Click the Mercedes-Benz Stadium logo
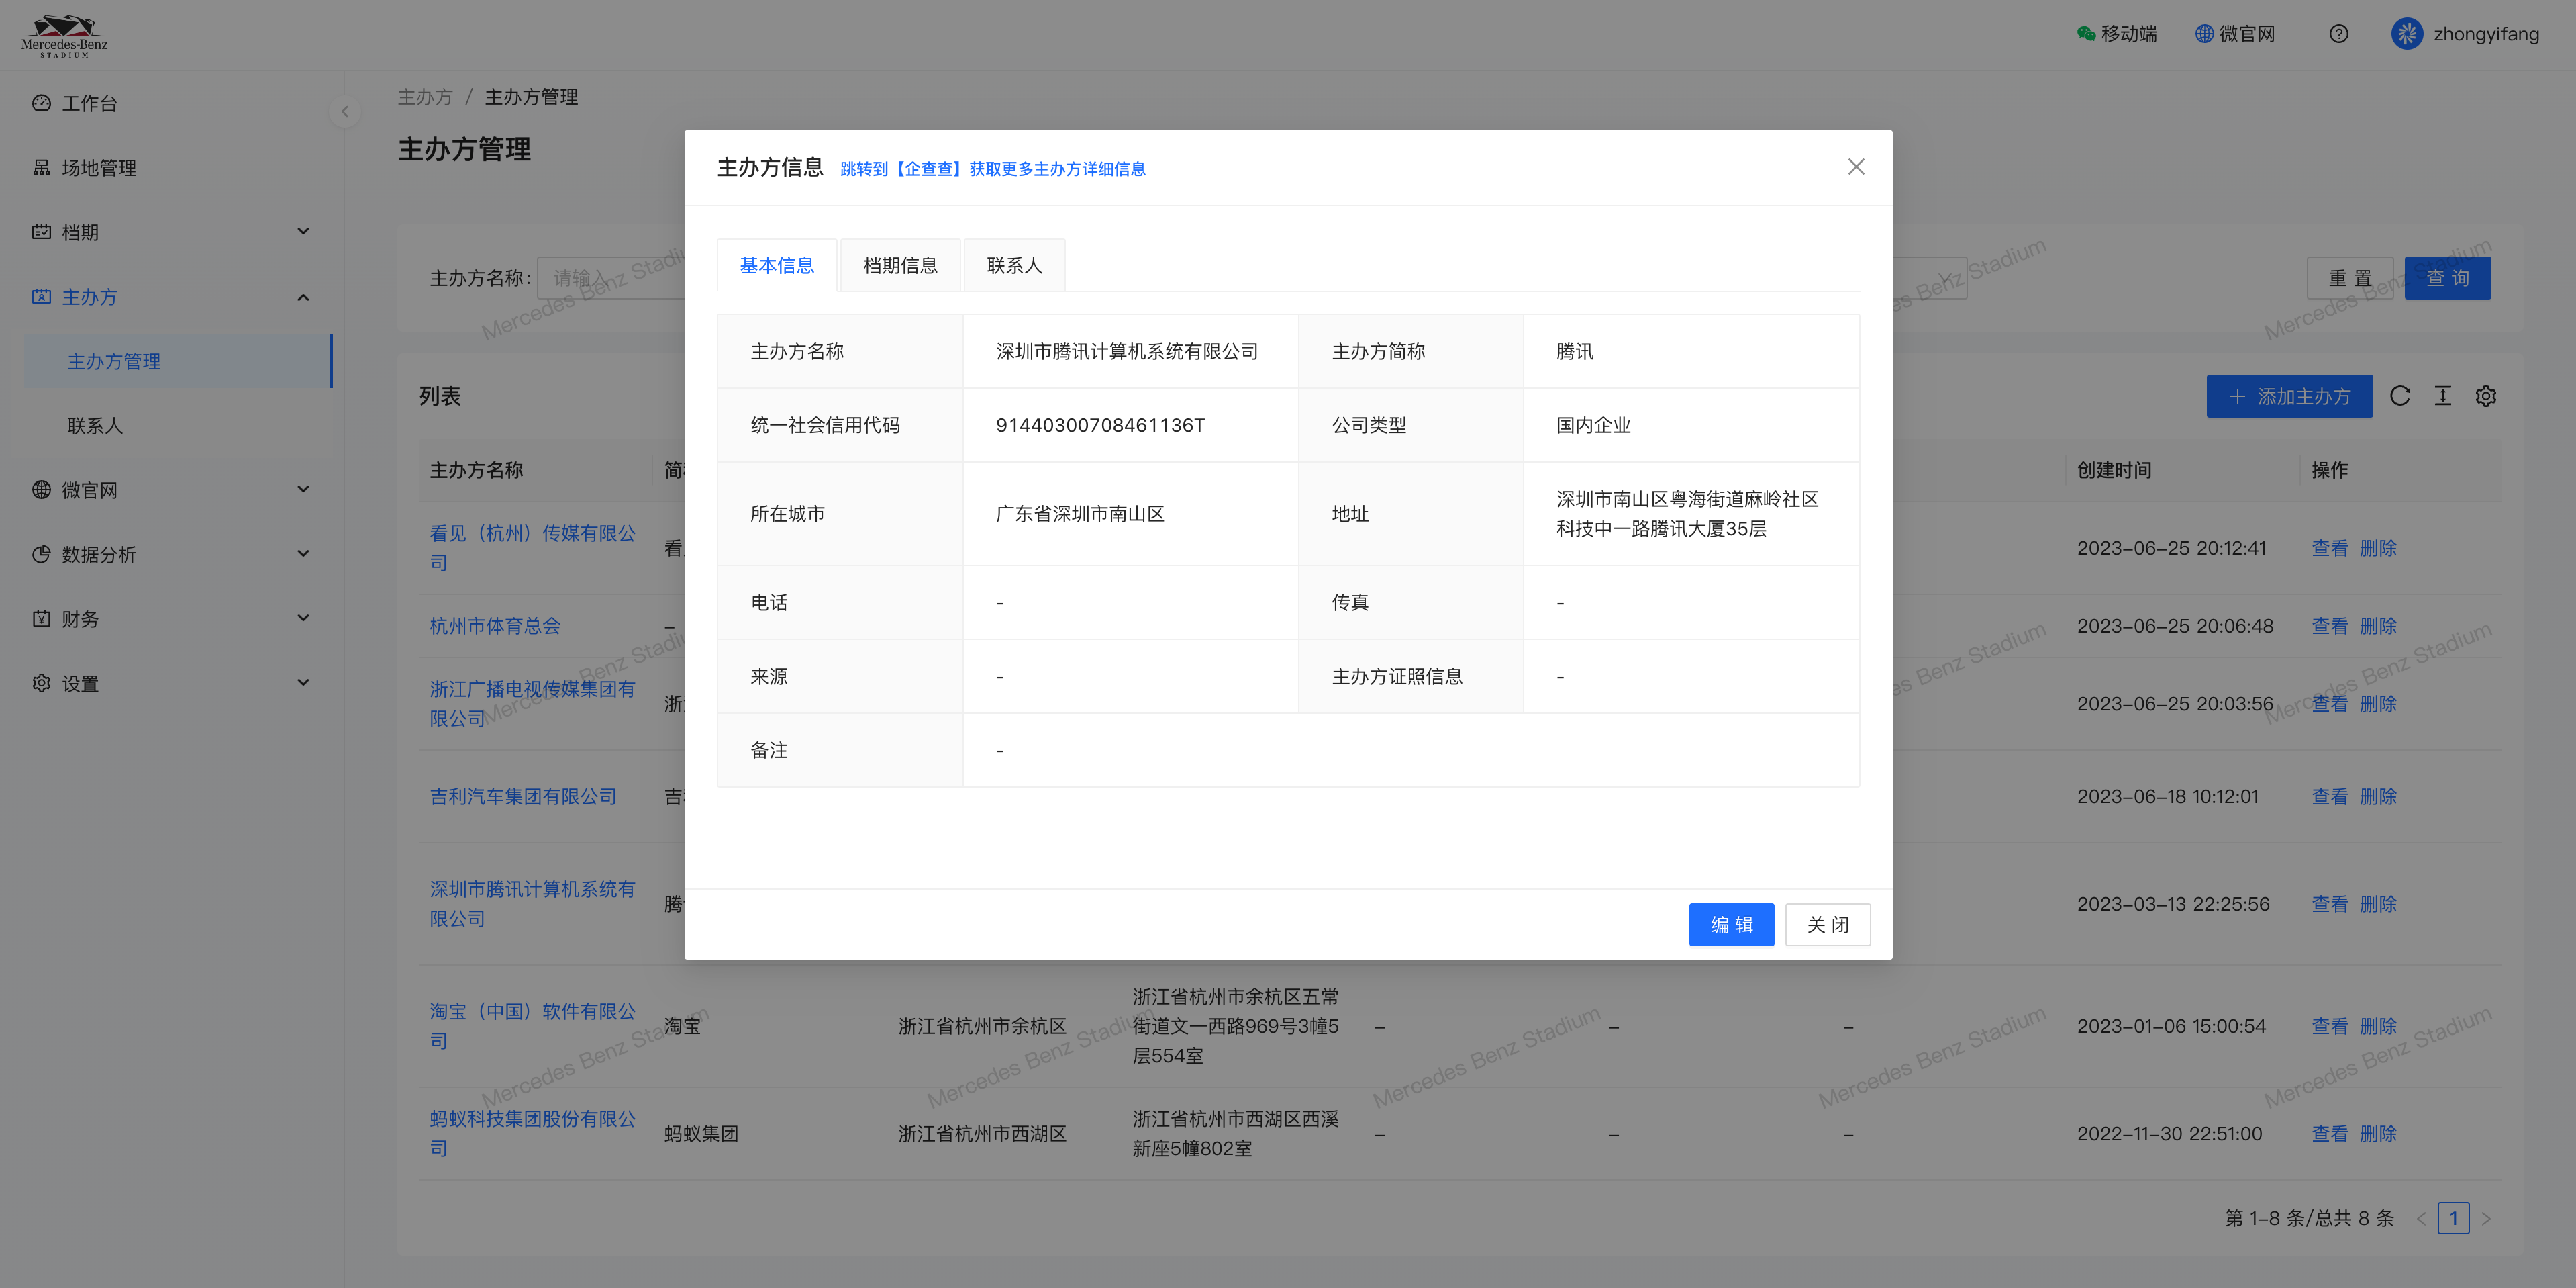The image size is (2576, 1288). [65, 36]
